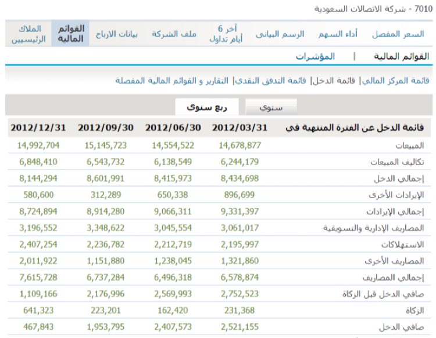Viewport: 436px width, 338px height.
Task: Select the القوائم المالية sub-tab below navigation
Action: pos(401,57)
